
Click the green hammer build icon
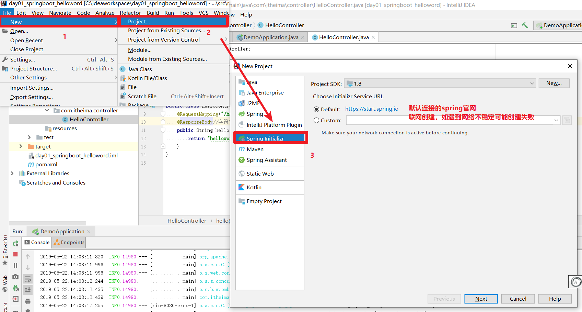(x=525, y=25)
